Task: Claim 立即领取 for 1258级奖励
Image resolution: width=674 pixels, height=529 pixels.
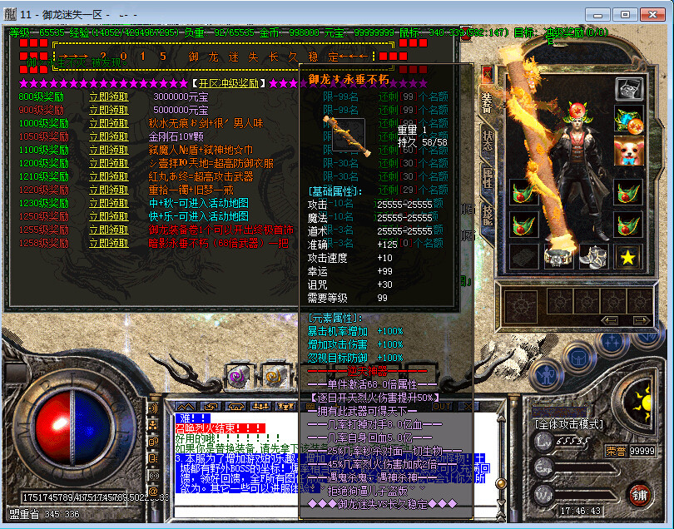Action: coord(109,243)
